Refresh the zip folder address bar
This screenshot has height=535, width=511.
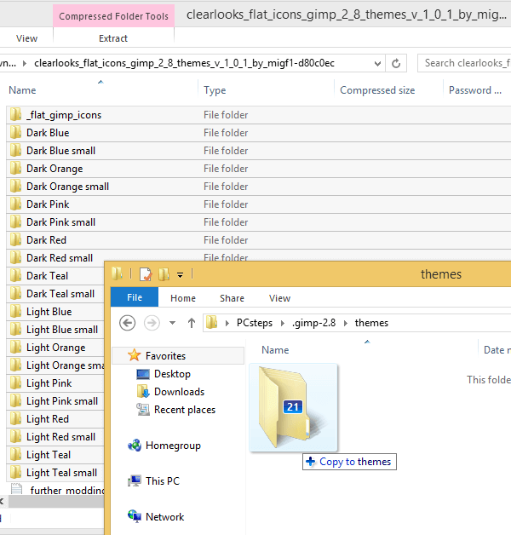tap(396, 63)
